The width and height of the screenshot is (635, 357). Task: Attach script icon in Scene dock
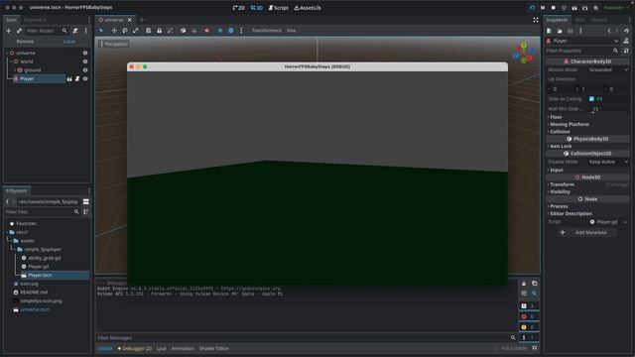[x=75, y=31]
